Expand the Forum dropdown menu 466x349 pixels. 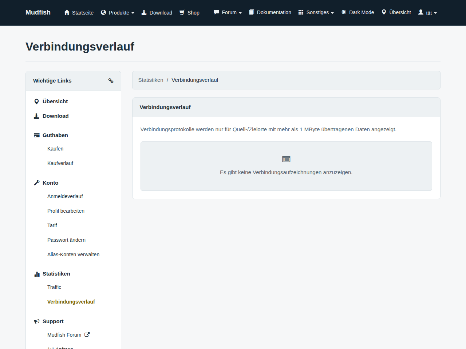point(228,12)
